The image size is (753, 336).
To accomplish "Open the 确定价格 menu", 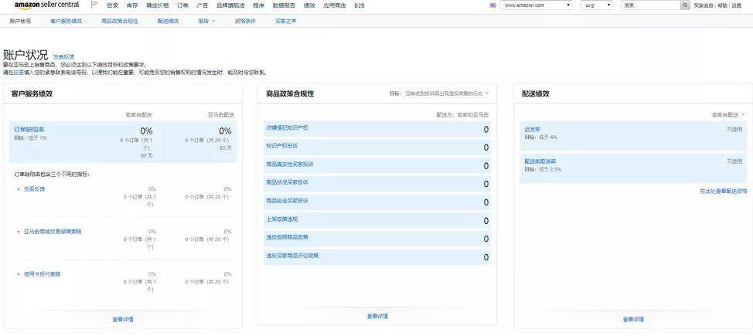I will click(x=158, y=5).
